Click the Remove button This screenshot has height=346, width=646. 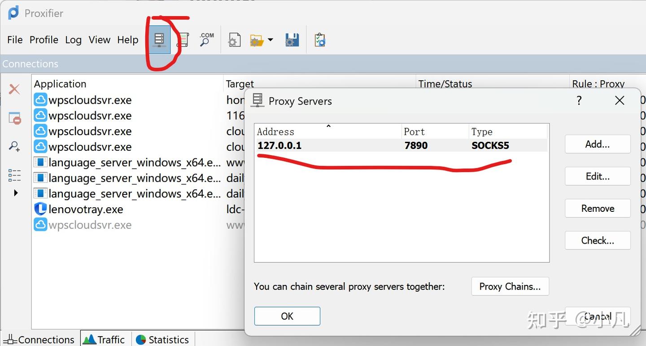(x=598, y=208)
